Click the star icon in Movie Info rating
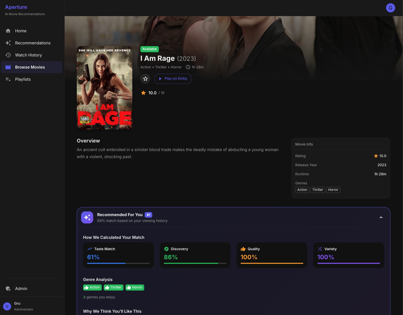 pyautogui.click(x=376, y=156)
